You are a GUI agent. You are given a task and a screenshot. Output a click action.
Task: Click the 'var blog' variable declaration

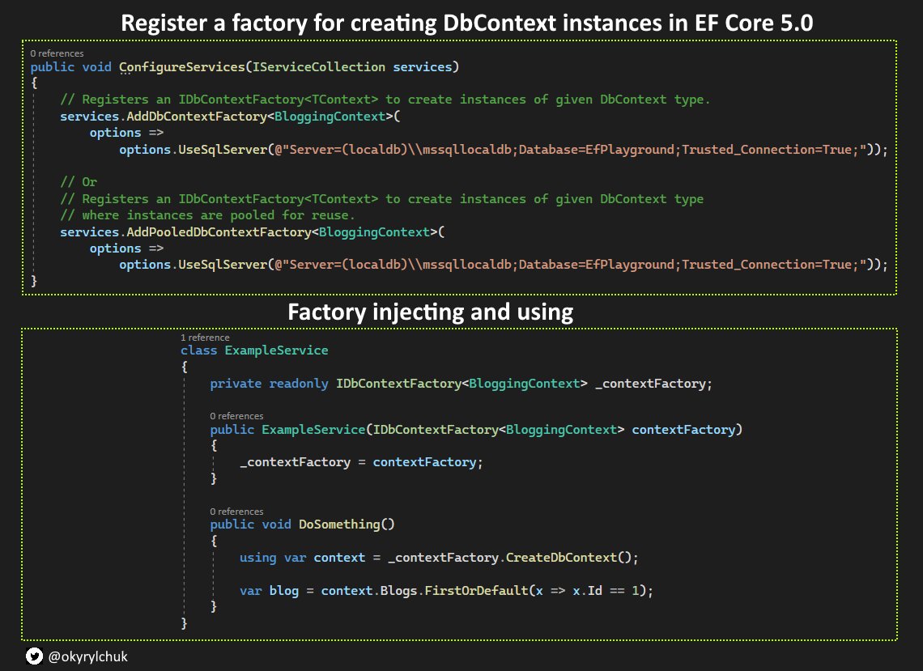coord(269,590)
